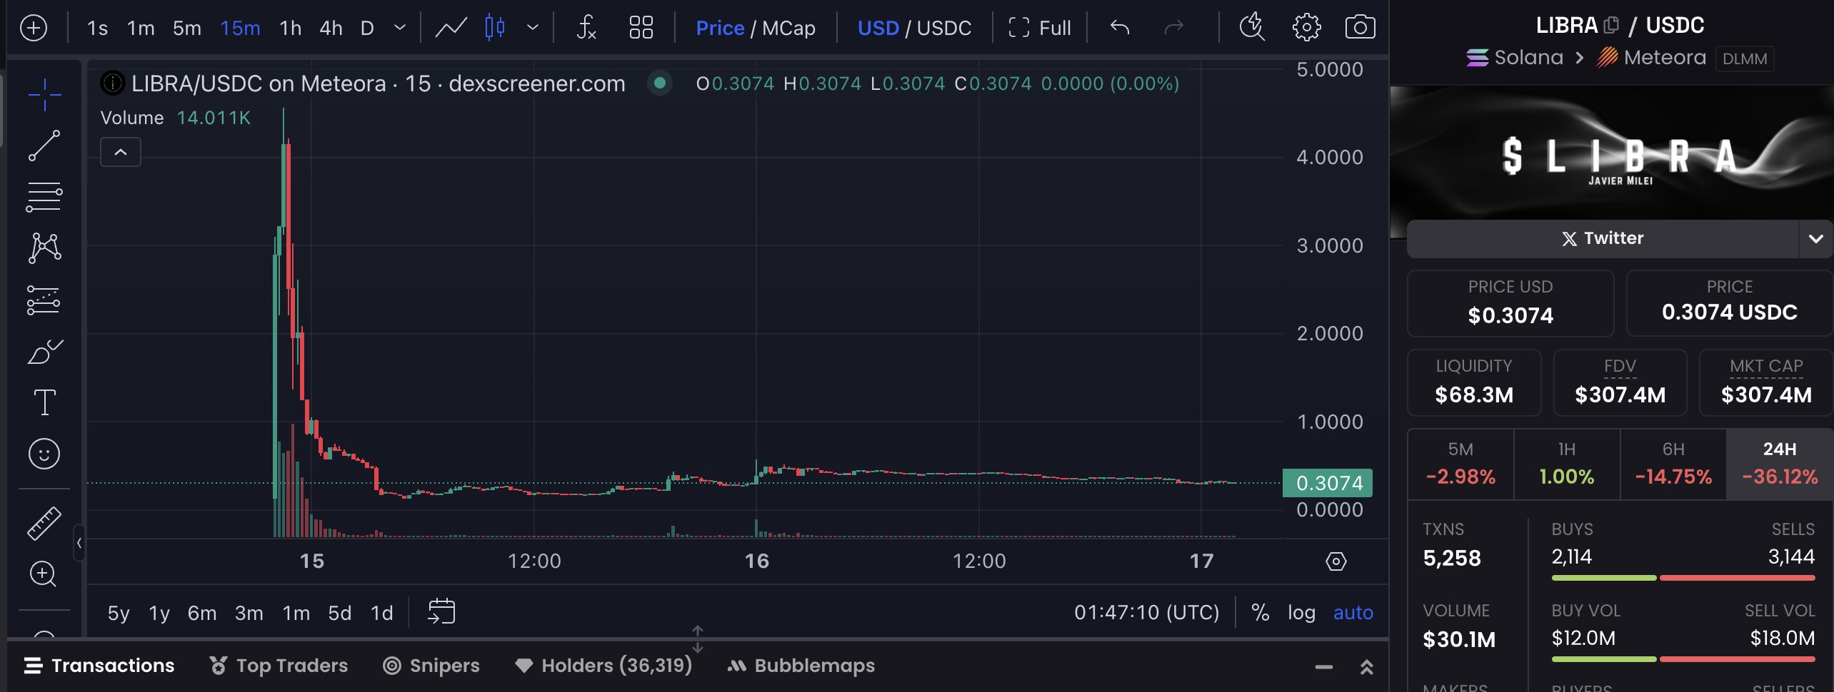Select the 6H stats tab
This screenshot has height=692, width=1834.
pyautogui.click(x=1673, y=464)
